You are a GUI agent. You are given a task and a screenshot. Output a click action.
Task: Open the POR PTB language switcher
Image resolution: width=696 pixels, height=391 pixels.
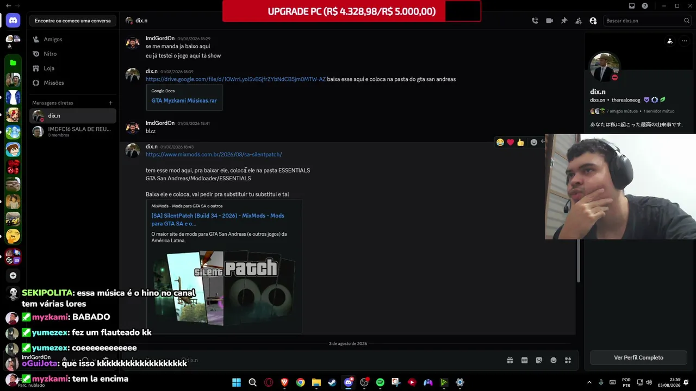coord(626,382)
